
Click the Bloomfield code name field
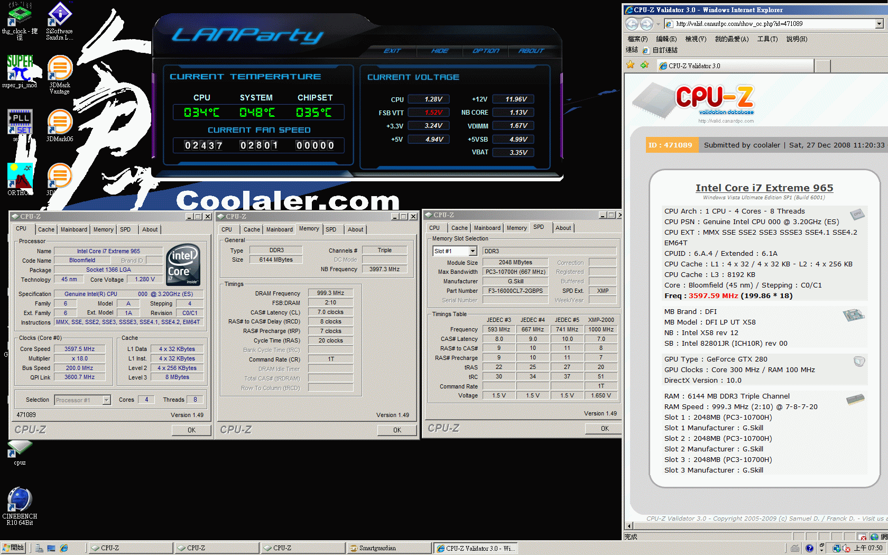82,260
